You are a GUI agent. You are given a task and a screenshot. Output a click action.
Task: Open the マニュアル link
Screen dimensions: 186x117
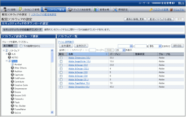pos(179,10)
